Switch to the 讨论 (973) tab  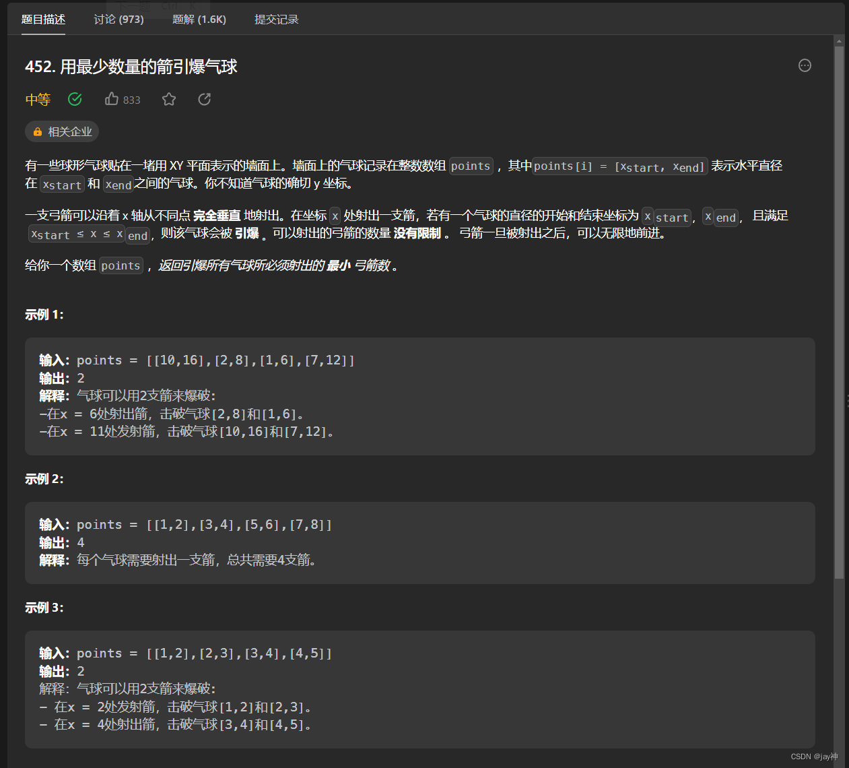[118, 20]
